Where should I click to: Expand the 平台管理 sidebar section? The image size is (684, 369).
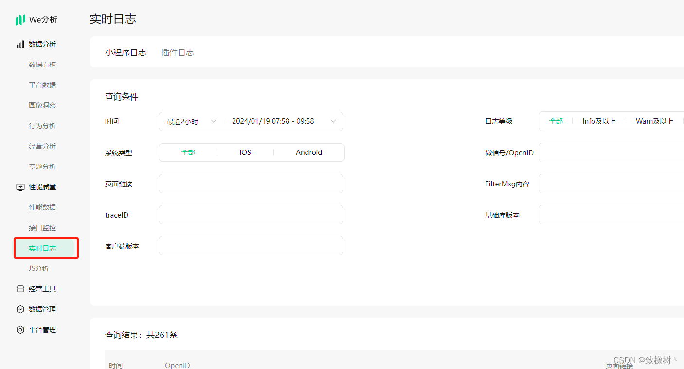[42, 330]
